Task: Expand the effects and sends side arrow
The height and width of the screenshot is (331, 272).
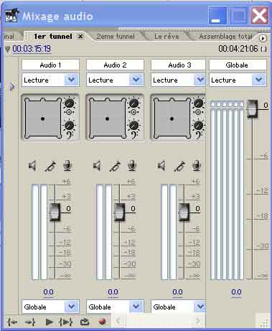Action: coord(12,87)
